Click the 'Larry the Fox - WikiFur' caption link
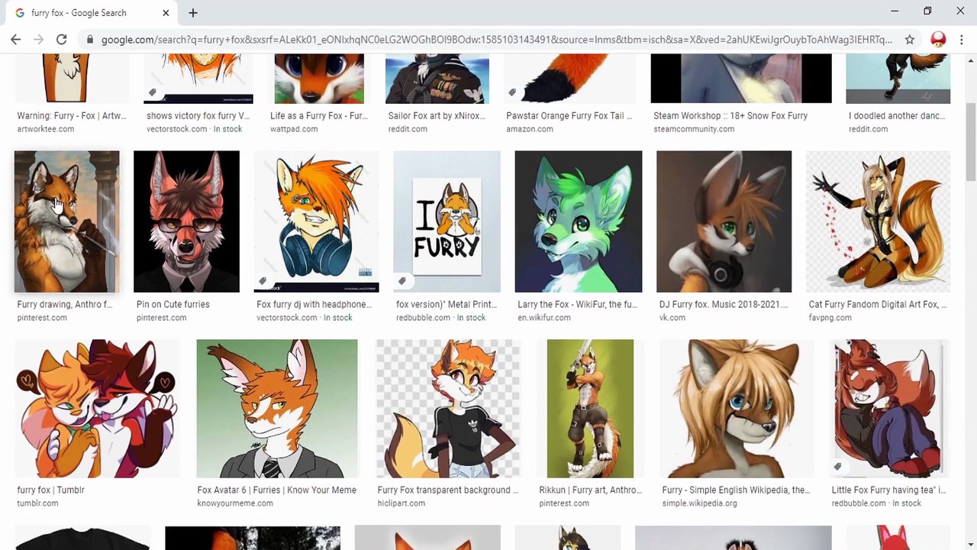 pos(577,304)
